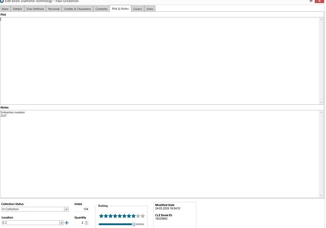Open Credits & Characters tab
Image resolution: width=326 pixels, height=228 pixels.
(x=77, y=9)
